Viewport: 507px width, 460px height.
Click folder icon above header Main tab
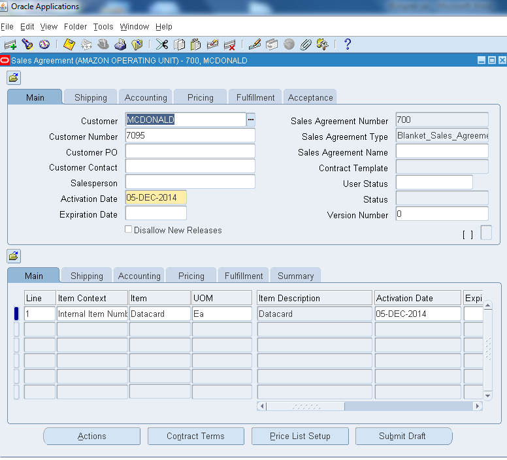click(x=14, y=78)
